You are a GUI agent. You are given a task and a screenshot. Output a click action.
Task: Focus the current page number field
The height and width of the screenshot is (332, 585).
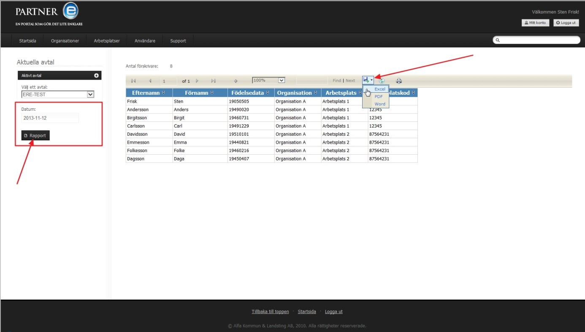coord(169,81)
